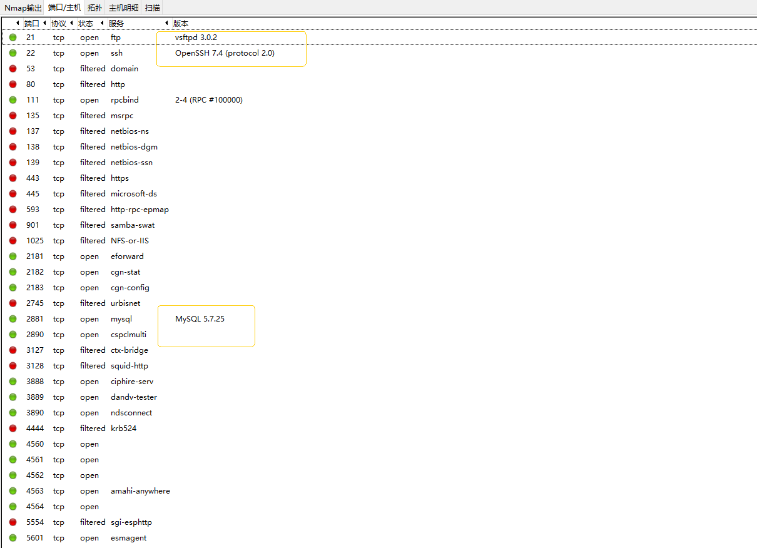
Task: Click green status icon for port 2182
Action: coord(13,272)
